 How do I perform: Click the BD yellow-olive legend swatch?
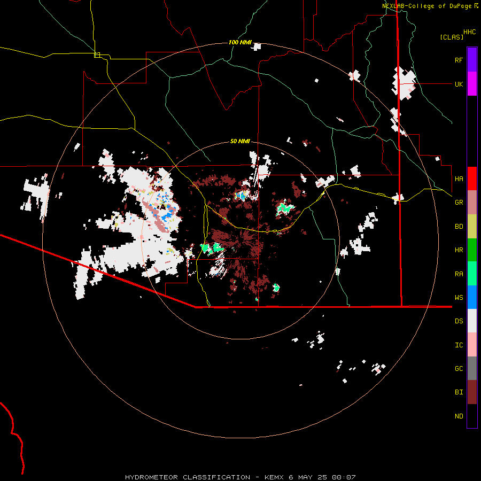tap(472, 226)
